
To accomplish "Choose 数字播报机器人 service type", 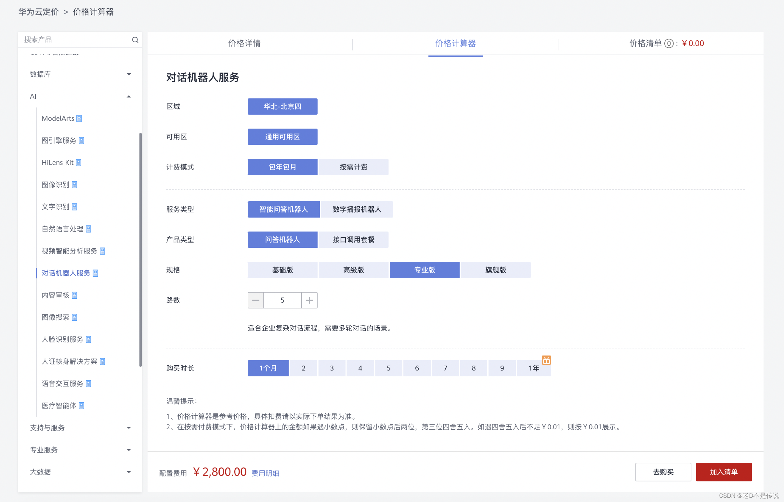I will coord(357,210).
